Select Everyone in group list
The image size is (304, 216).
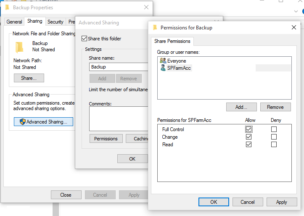177,61
